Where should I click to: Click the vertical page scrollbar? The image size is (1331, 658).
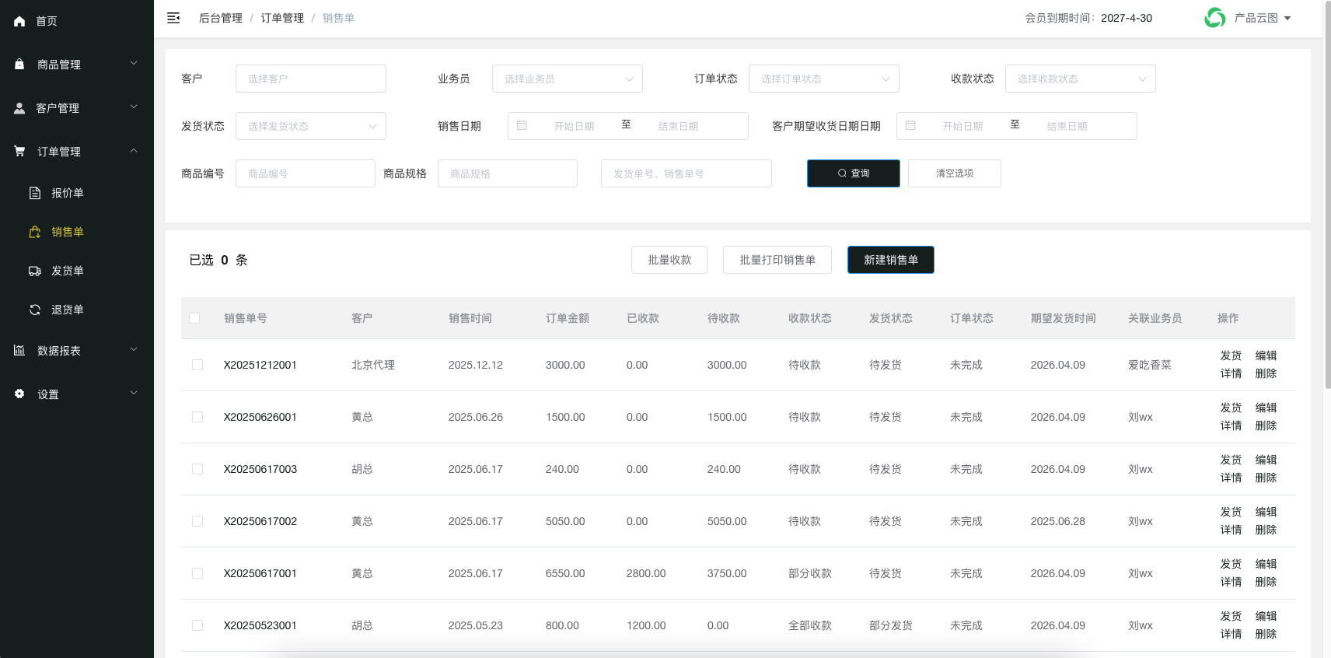1327,194
